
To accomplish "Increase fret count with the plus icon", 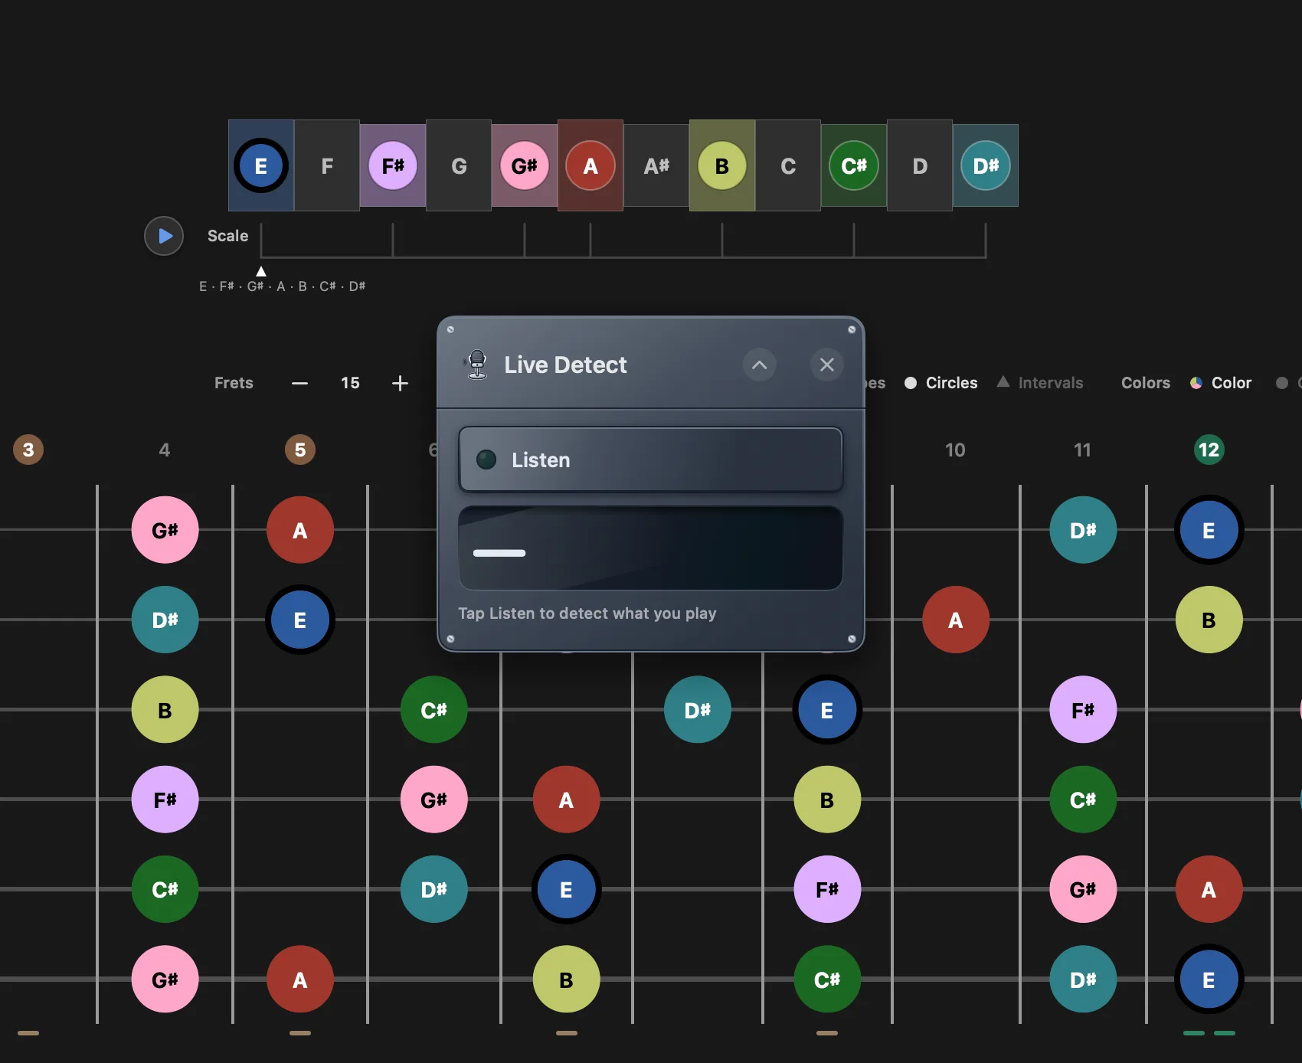I will [x=400, y=383].
